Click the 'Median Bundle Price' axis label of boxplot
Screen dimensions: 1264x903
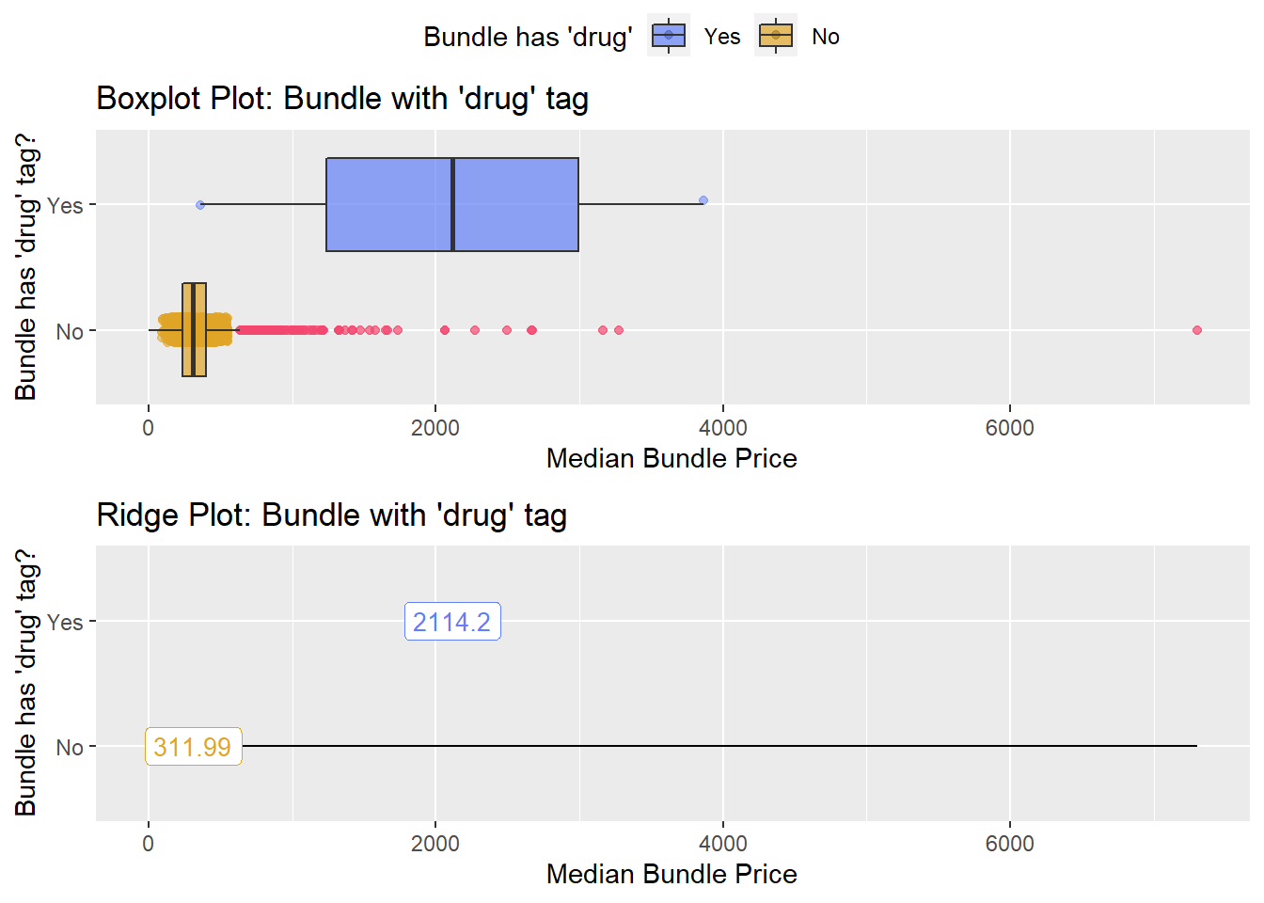point(671,458)
